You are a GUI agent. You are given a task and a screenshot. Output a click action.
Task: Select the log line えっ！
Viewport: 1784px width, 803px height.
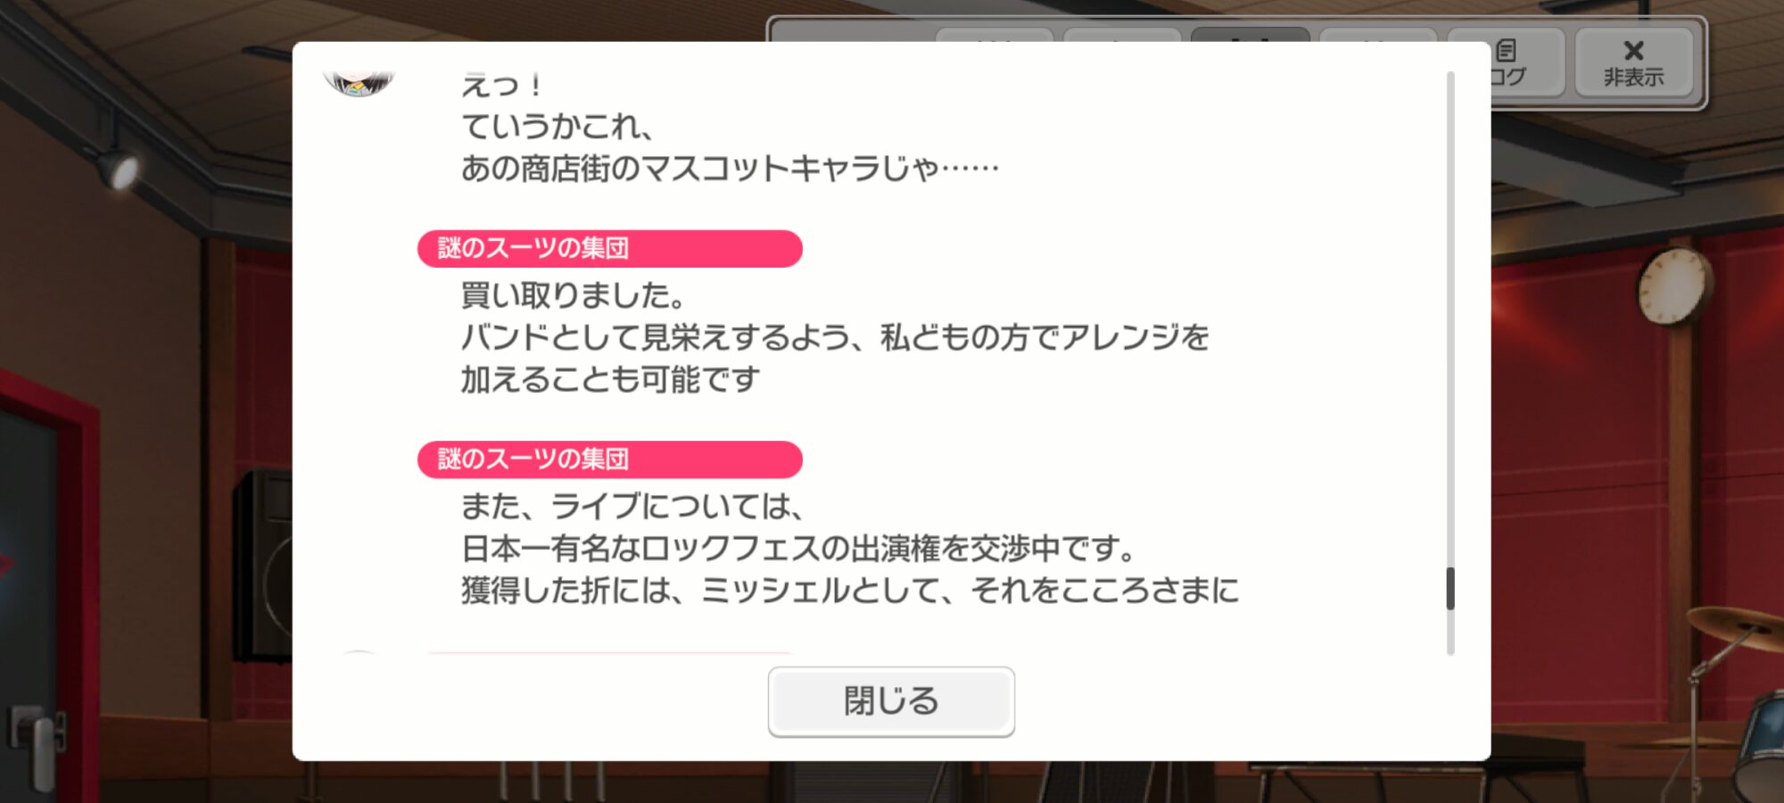(x=502, y=86)
